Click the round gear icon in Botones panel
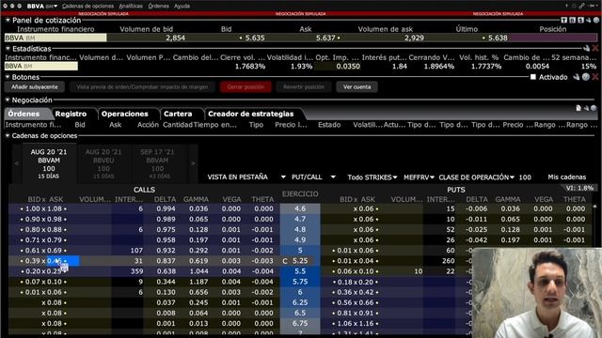The width and height of the screenshot is (602, 338). [585, 77]
